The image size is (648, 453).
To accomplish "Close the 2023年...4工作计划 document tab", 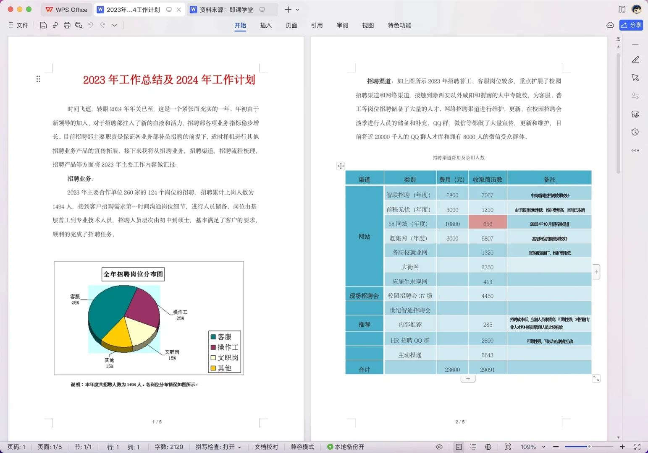I will (x=179, y=10).
